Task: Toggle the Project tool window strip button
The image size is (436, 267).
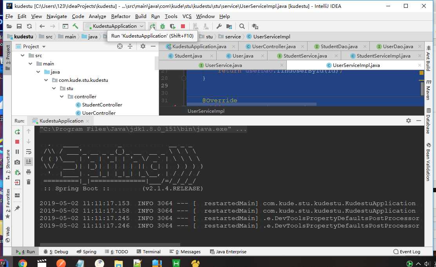Action: 7,58
